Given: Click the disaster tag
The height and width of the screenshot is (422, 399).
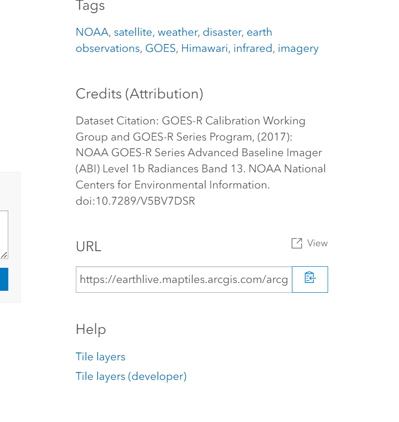Looking at the screenshot, I should pyautogui.click(x=222, y=32).
